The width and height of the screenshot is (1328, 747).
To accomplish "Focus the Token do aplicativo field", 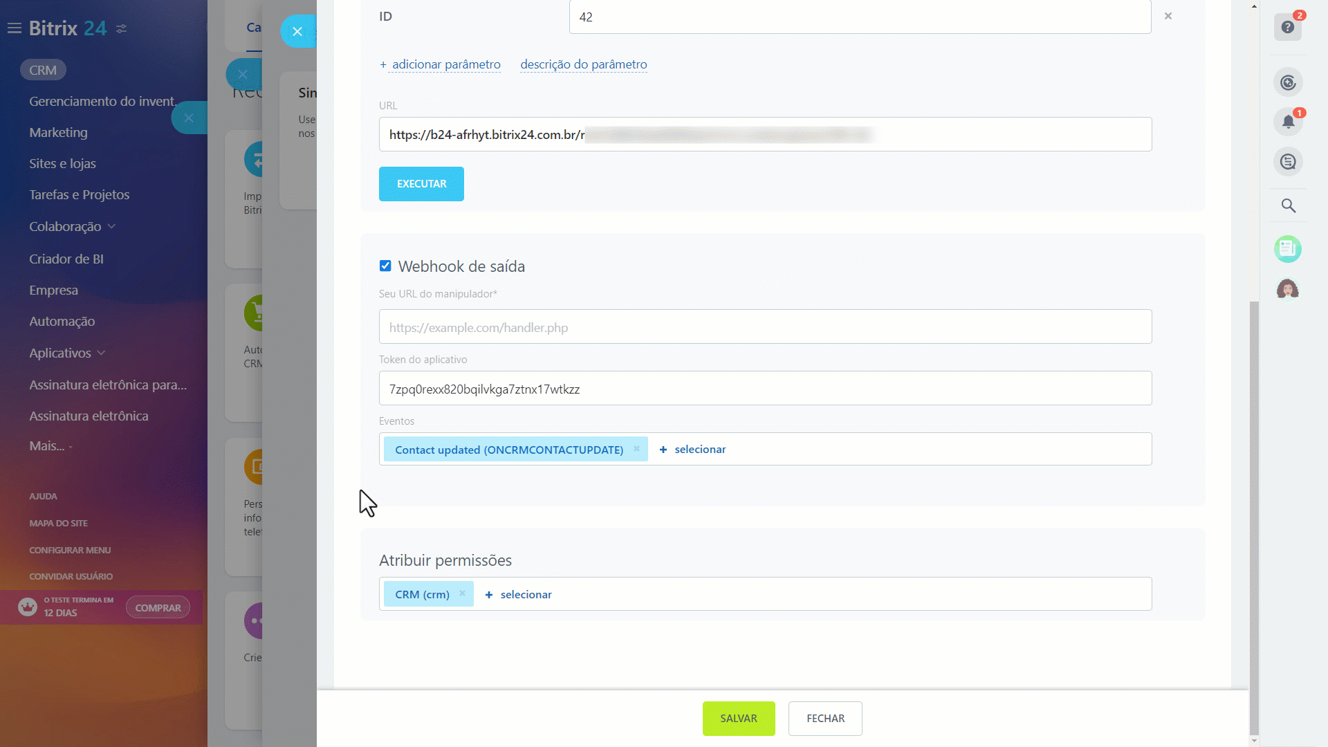I will click(764, 388).
